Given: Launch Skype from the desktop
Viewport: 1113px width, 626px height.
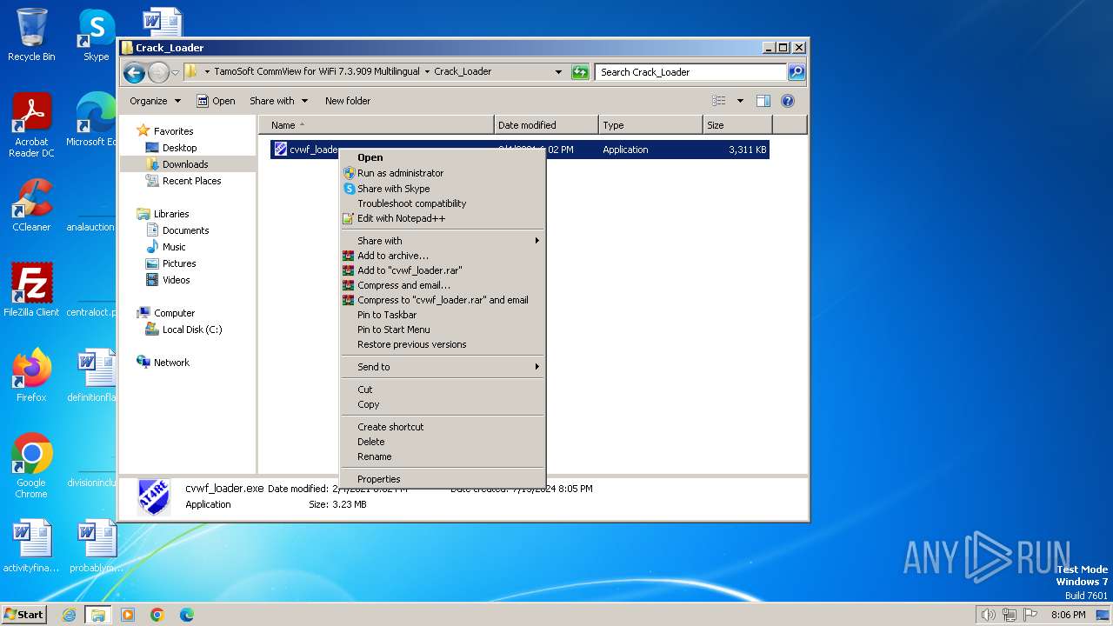Looking at the screenshot, I should pos(96,35).
